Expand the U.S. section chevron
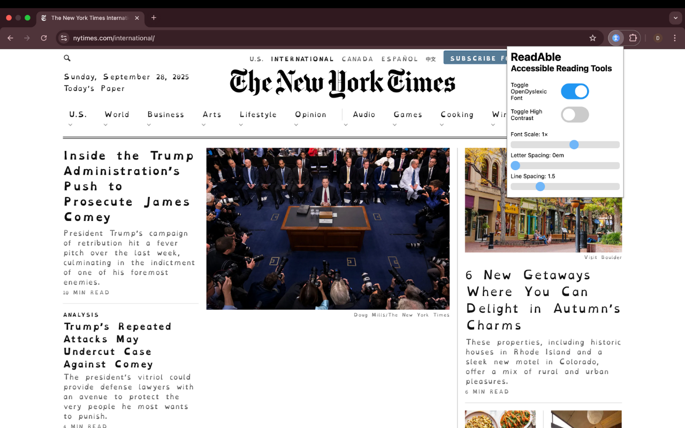This screenshot has width=685, height=428. tap(70, 125)
